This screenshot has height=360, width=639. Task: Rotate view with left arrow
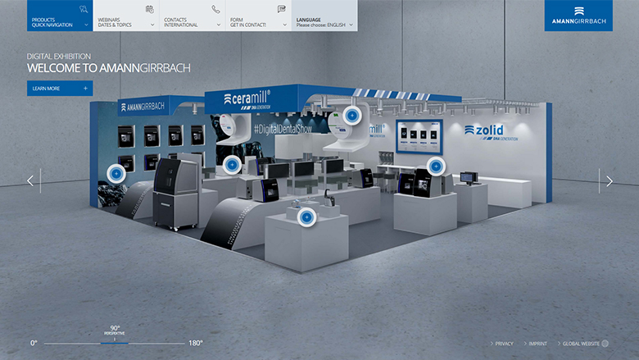(30, 180)
